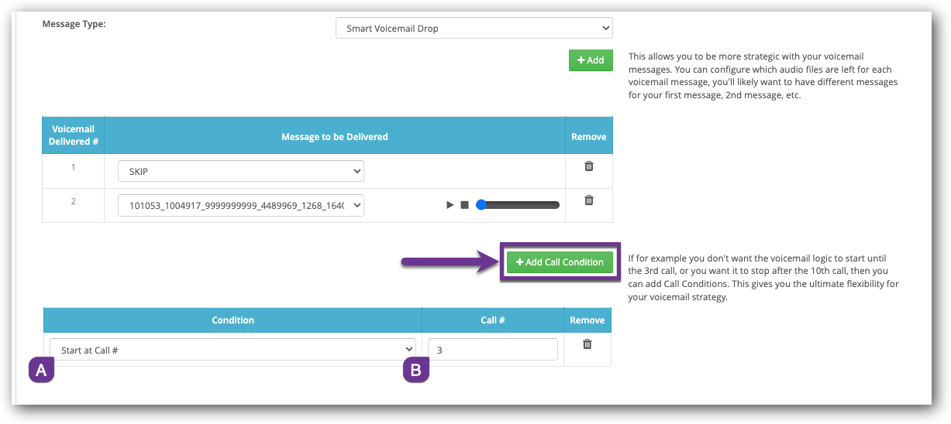Delete voicemail row 2 with trash icon
Screen dimensions: 951x424
[x=588, y=200]
